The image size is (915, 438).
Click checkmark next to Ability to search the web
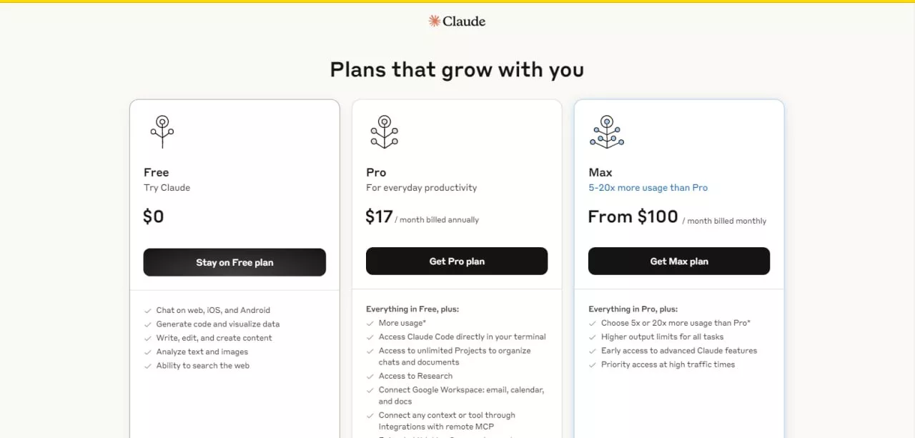[148, 366]
